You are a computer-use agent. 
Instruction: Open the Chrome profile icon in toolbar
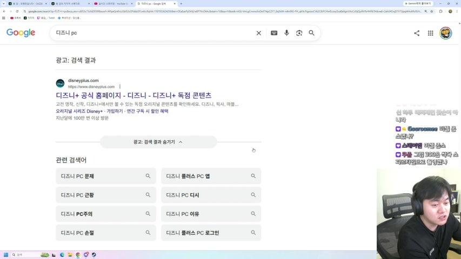coord(450,11)
